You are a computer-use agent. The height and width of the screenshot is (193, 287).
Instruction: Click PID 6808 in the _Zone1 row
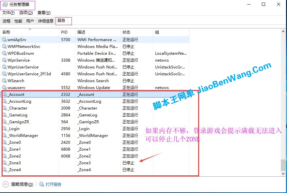[x=66, y=149]
